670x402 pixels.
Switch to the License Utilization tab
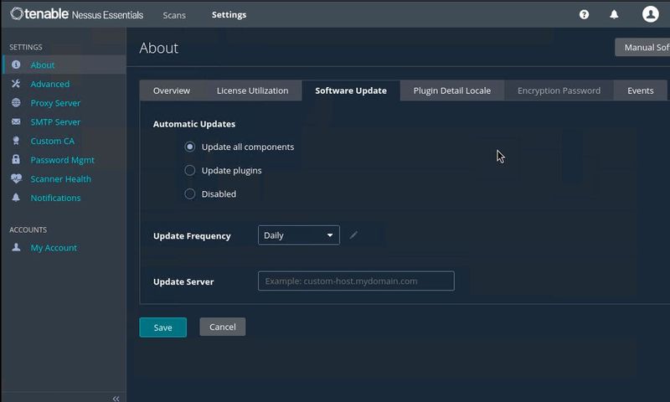pos(253,90)
